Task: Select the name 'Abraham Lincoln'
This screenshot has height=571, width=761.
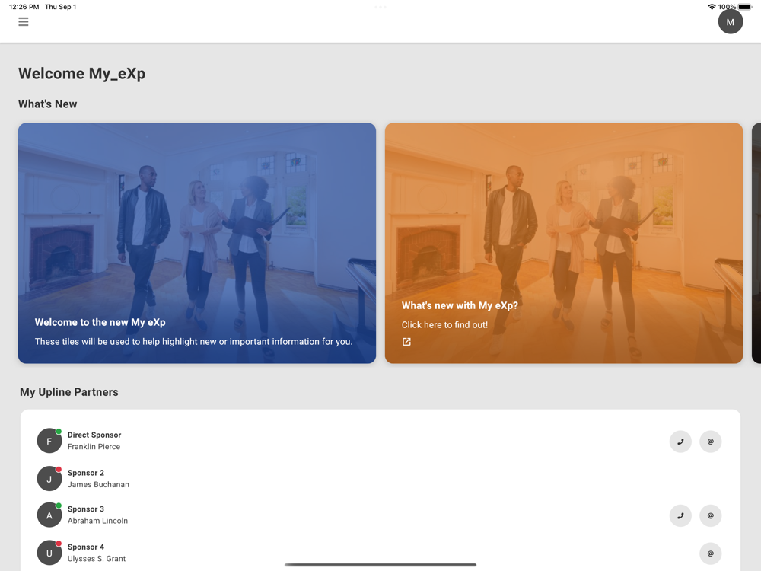Action: point(97,521)
